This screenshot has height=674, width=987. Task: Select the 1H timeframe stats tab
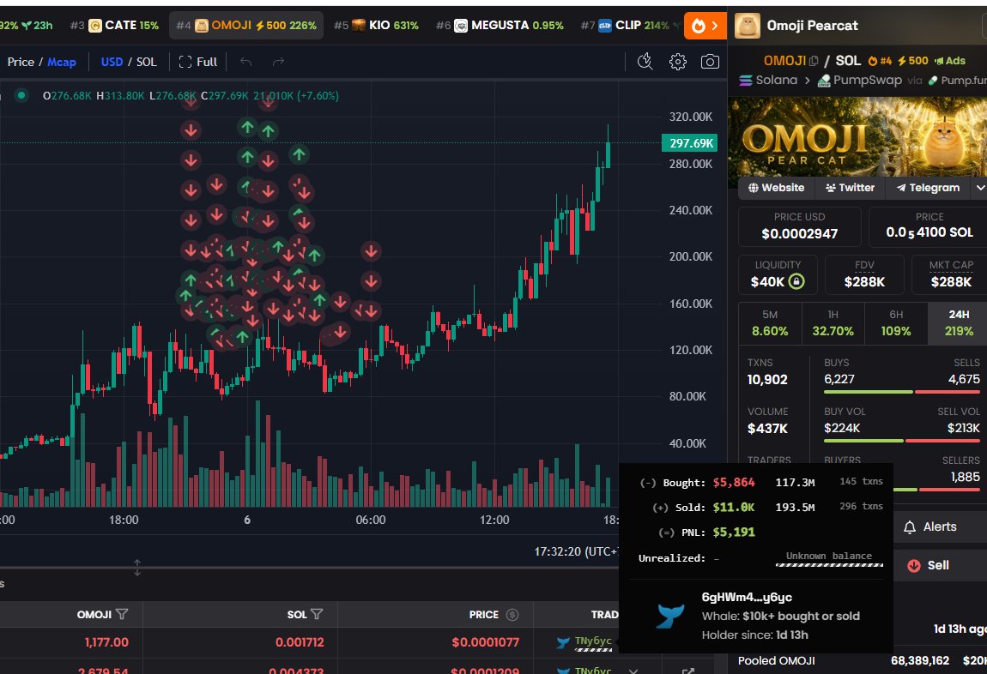[833, 323]
